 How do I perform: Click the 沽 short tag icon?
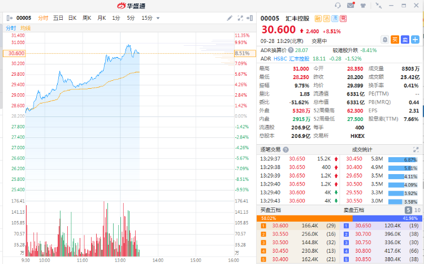(326, 19)
